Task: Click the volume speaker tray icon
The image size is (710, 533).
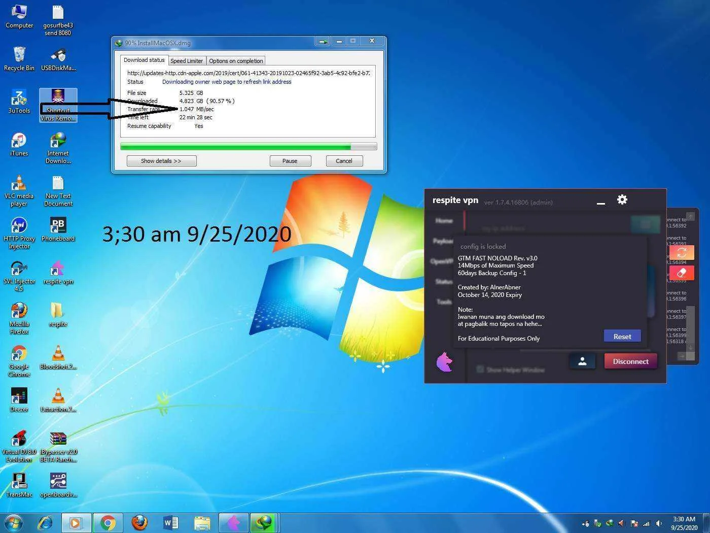Action: (x=659, y=523)
